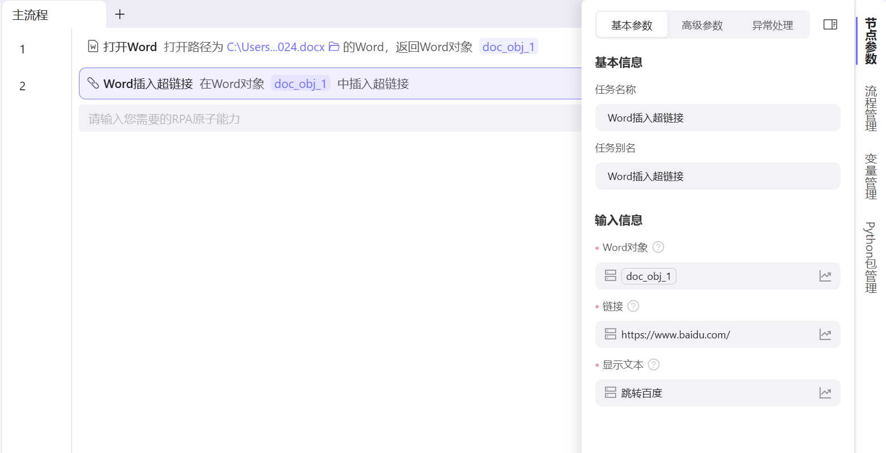Viewport: 886px width, 453px height.
Task: Open the expression editor icon for the 链接 field
Action: point(825,334)
